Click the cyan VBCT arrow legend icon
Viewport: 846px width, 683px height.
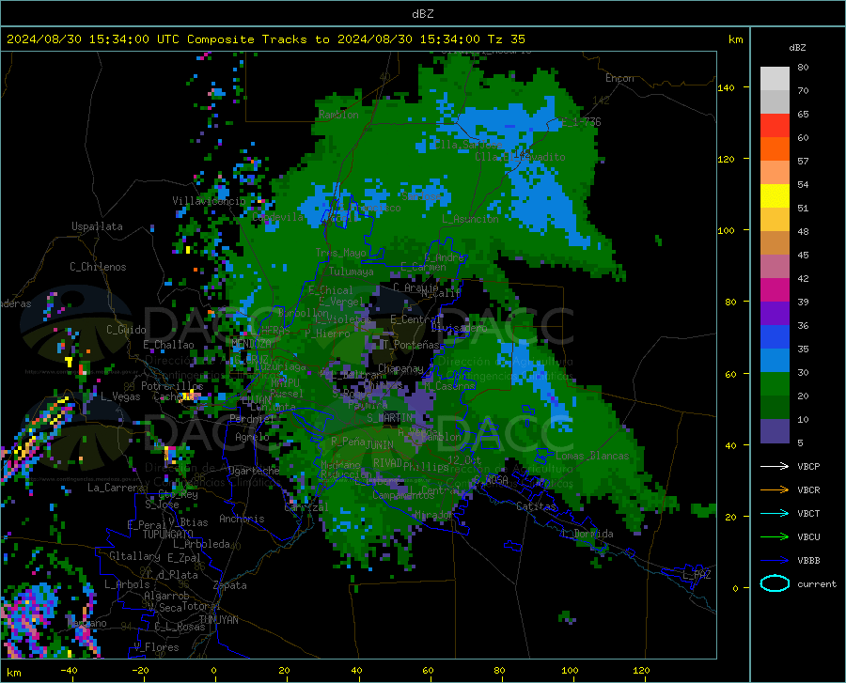[x=775, y=513]
